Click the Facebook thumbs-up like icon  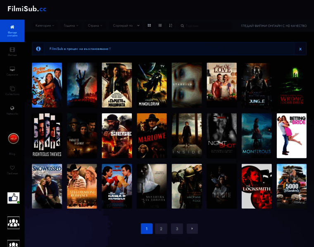13,198
